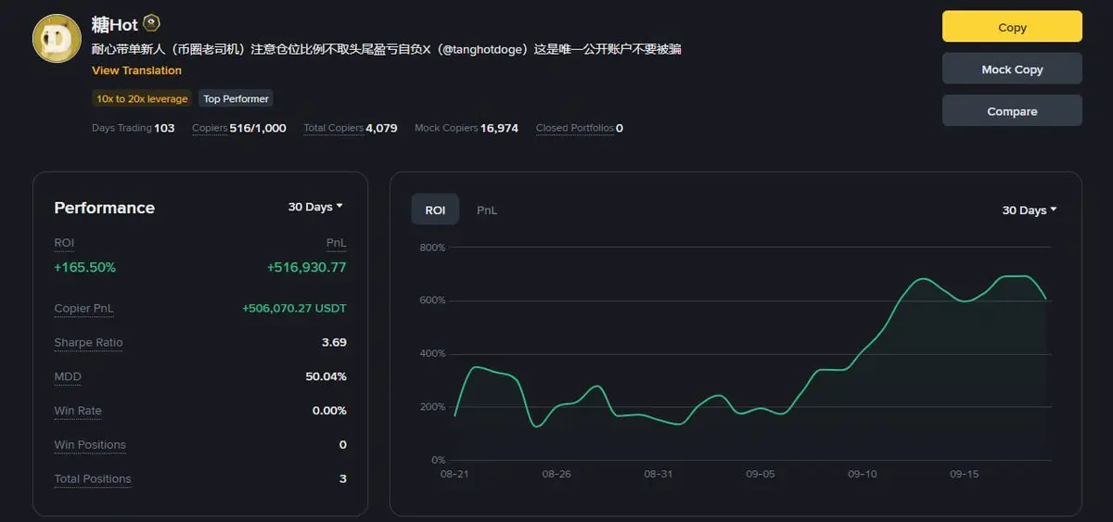Click the +506,070.27 USDT value

(294, 309)
